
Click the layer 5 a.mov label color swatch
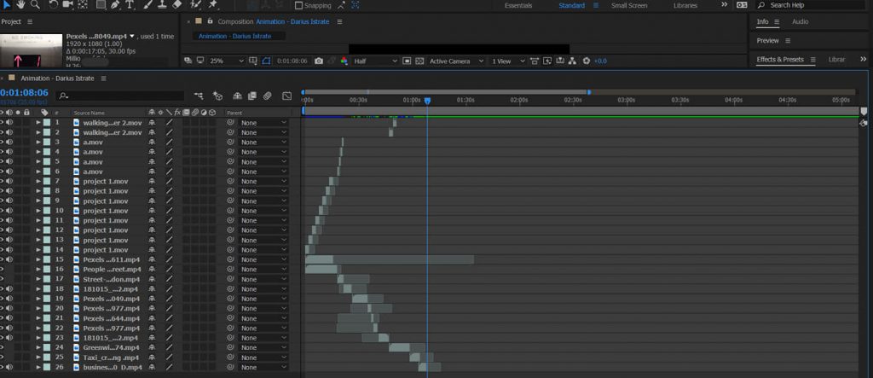47,161
